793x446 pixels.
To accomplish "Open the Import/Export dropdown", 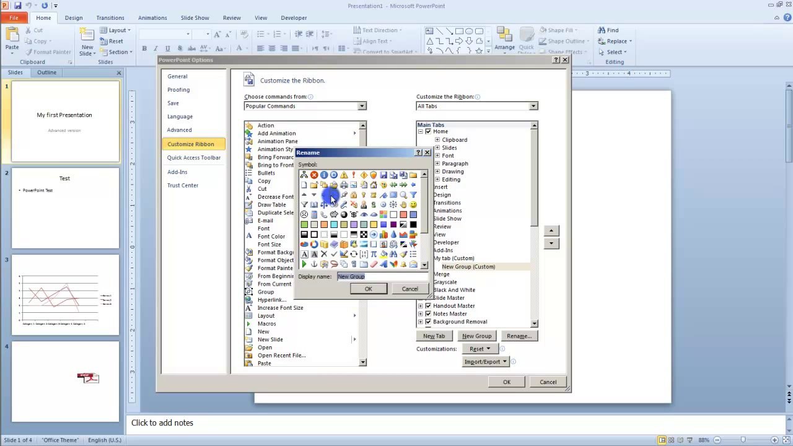I will pyautogui.click(x=486, y=362).
